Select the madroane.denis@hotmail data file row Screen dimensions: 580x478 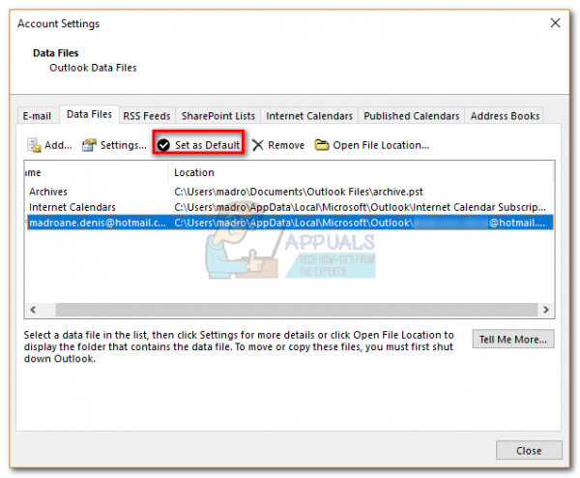point(290,223)
